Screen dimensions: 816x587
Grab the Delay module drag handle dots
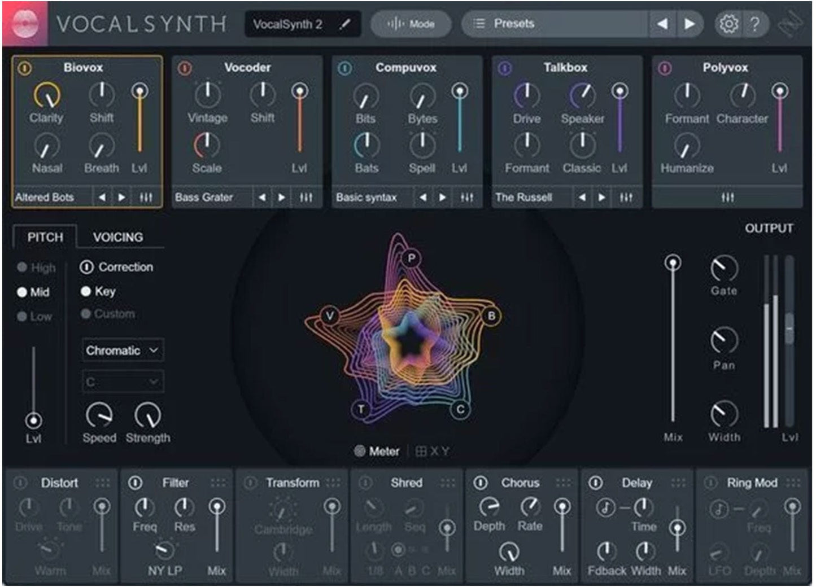click(678, 483)
